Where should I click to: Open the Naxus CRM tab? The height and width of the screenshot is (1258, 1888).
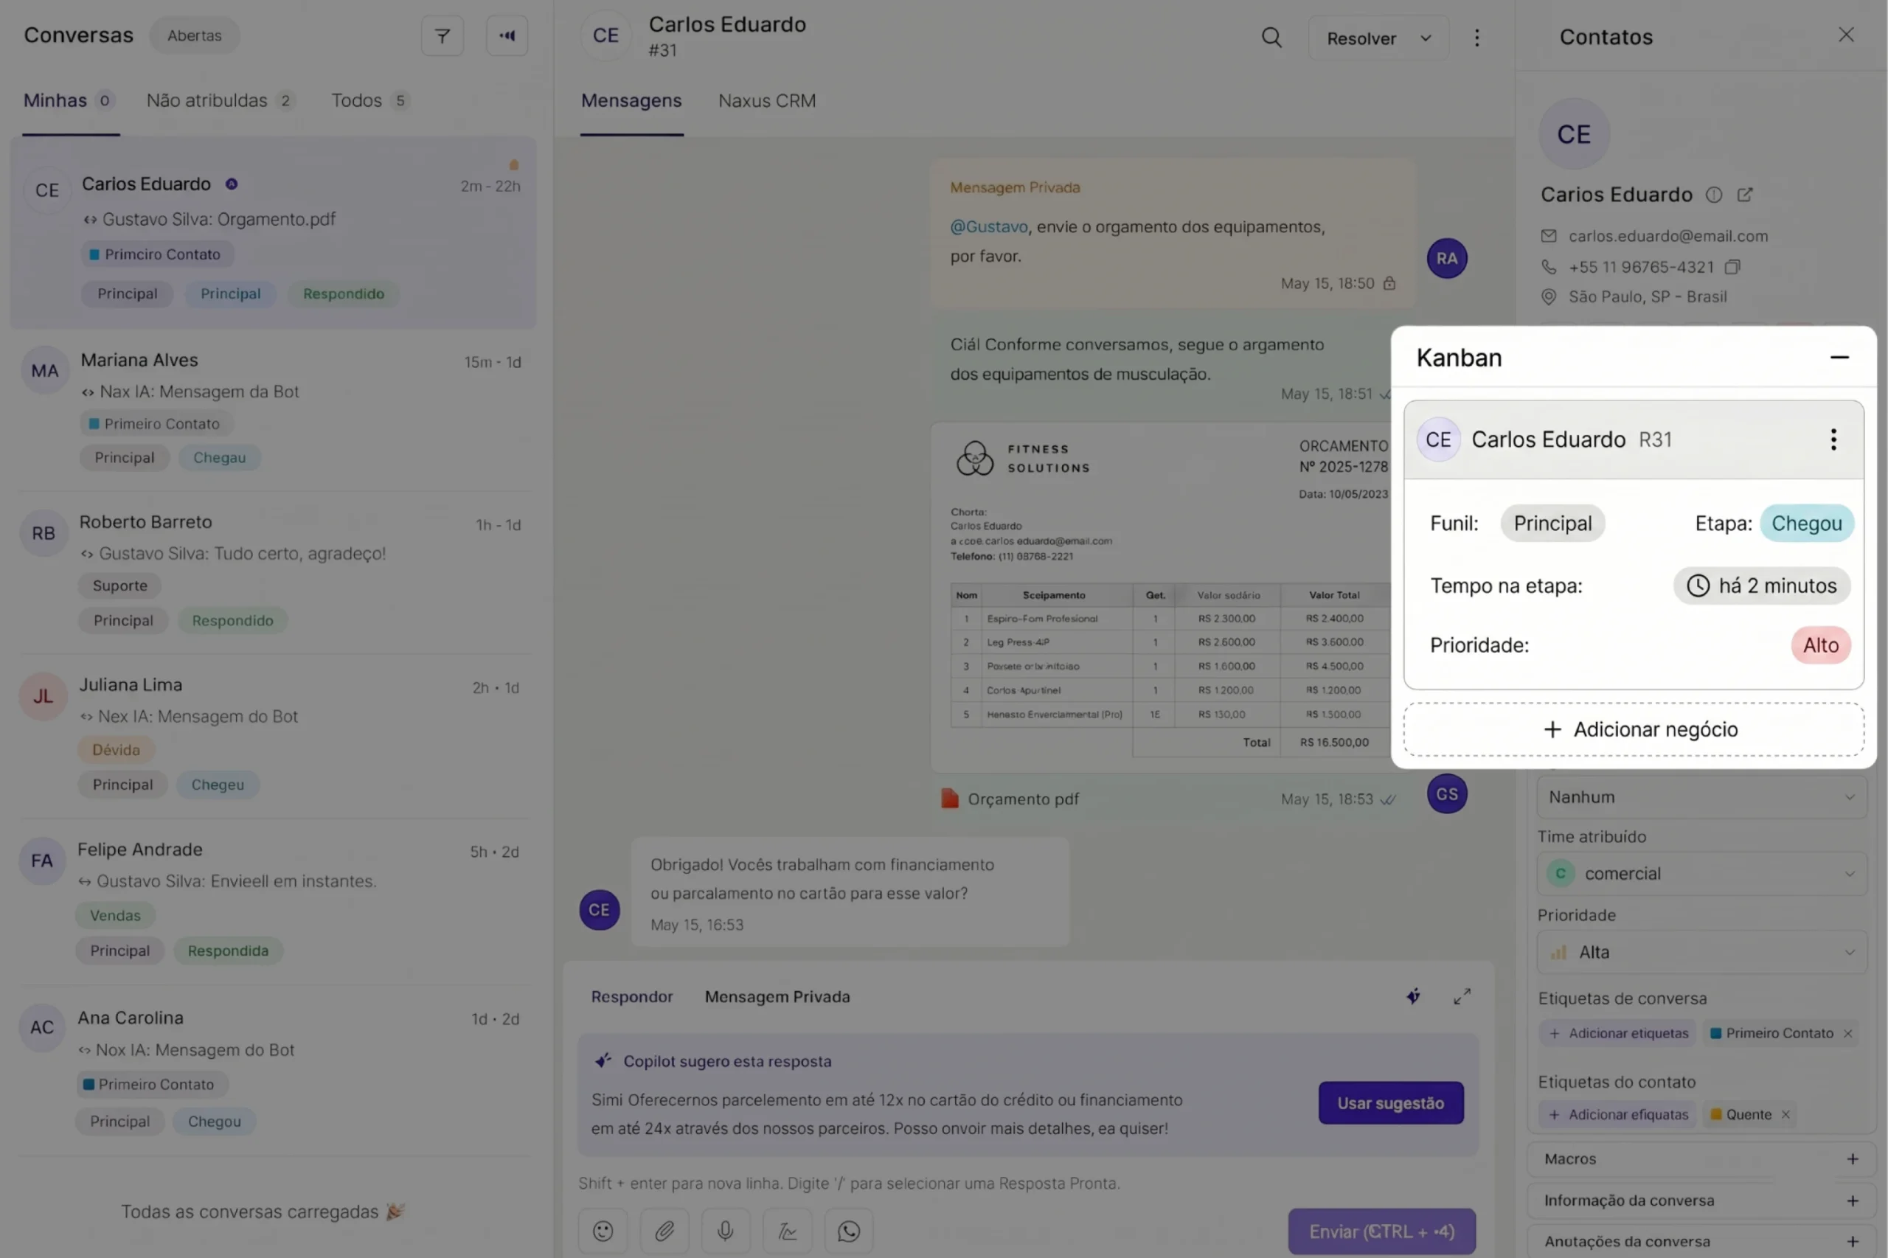coord(767,101)
